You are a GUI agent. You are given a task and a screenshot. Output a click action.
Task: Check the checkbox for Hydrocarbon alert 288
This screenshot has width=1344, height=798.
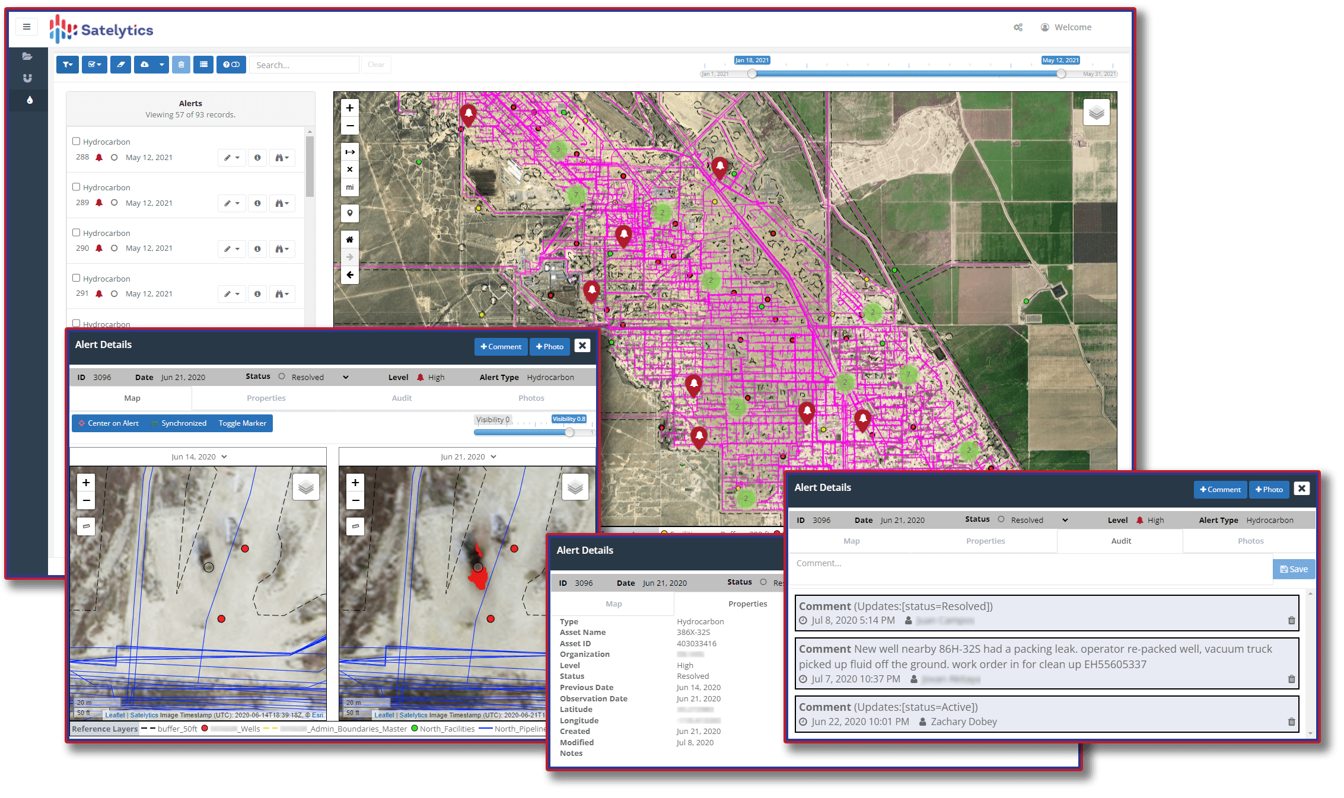[x=76, y=141]
